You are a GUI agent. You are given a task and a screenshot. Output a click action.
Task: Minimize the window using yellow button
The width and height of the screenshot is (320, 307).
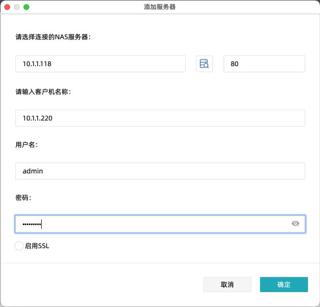(x=17, y=7)
